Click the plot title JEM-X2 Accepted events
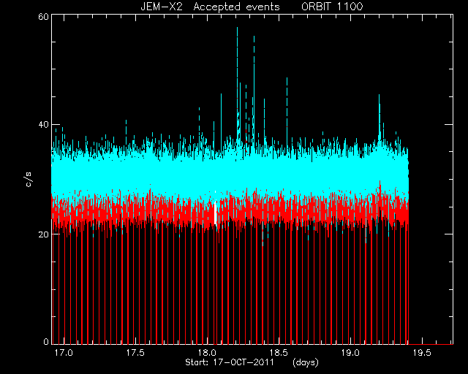Screen dimensions: 468x374 210,7
